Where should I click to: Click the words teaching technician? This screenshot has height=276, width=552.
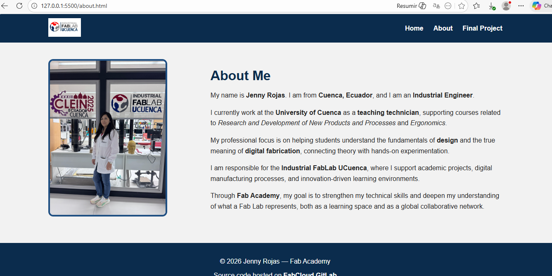(x=388, y=112)
